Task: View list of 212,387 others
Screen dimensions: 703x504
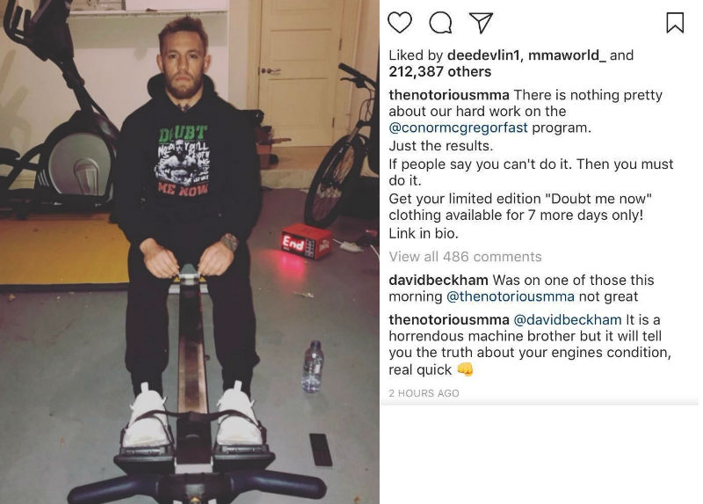Action: pyautogui.click(x=440, y=72)
